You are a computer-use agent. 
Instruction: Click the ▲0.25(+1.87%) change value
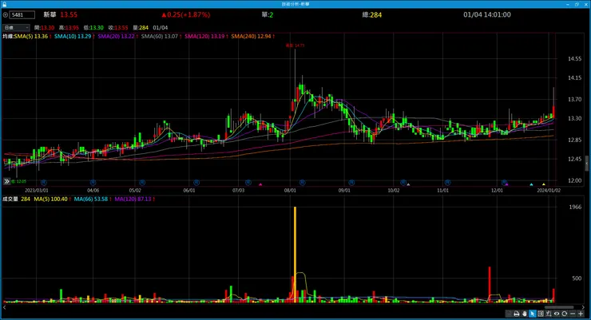186,14
